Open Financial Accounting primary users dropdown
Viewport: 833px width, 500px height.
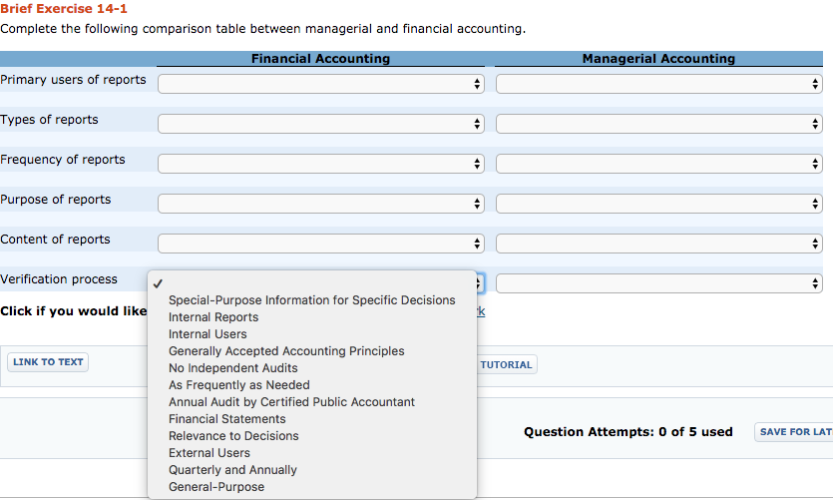click(320, 84)
